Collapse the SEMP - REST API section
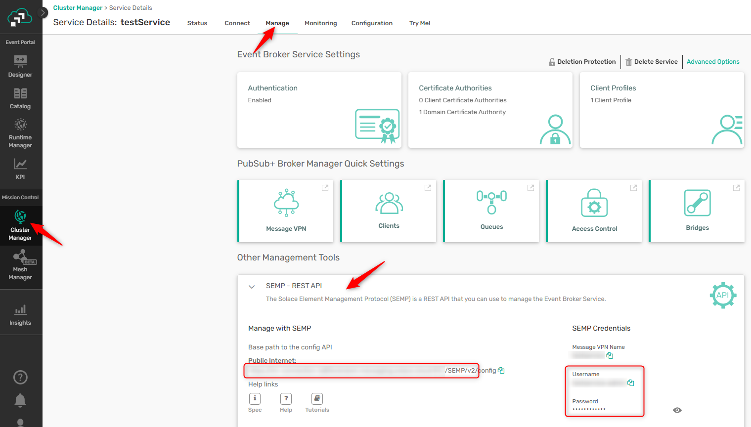 coord(252,287)
